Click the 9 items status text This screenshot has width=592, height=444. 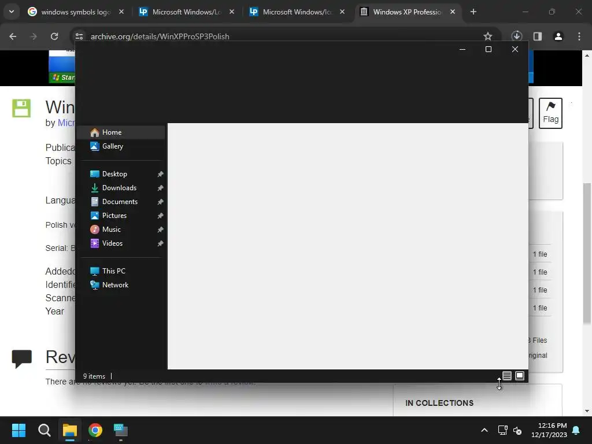pyautogui.click(x=94, y=376)
